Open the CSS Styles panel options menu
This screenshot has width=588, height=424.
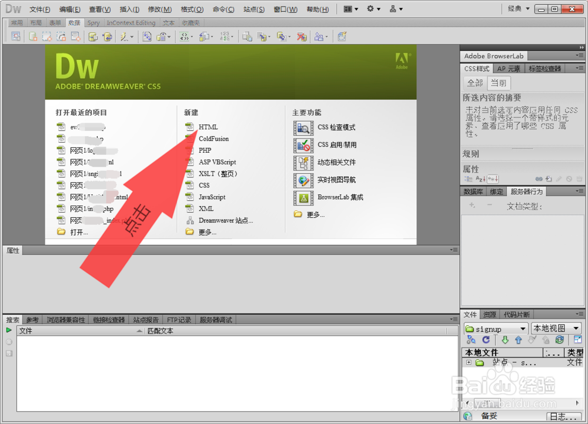pyautogui.click(x=580, y=68)
